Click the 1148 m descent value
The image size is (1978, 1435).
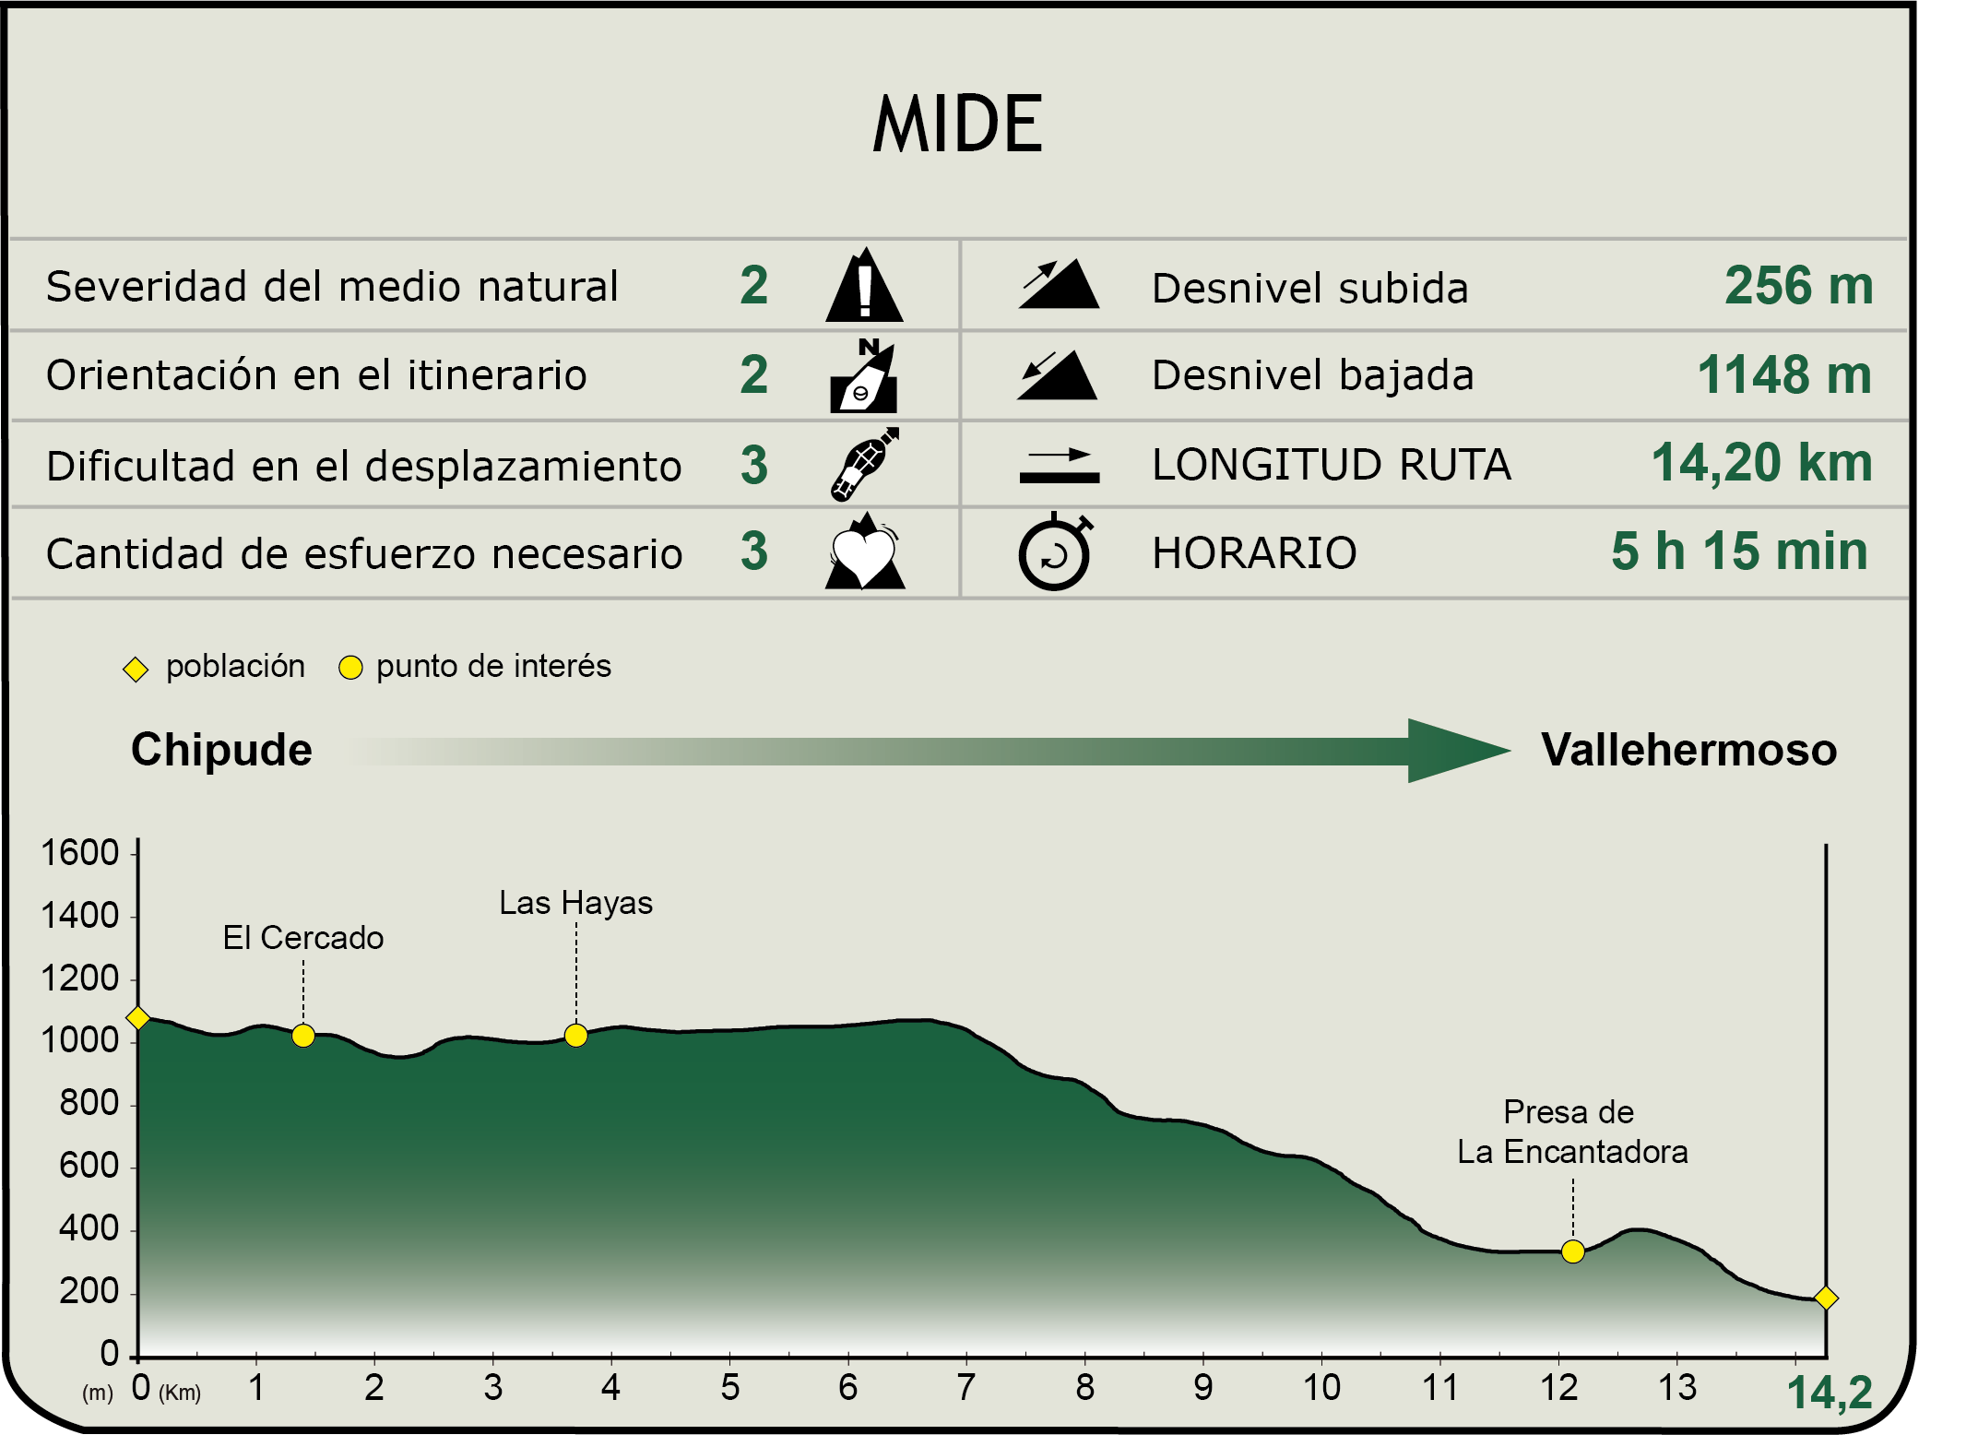coord(1785,374)
